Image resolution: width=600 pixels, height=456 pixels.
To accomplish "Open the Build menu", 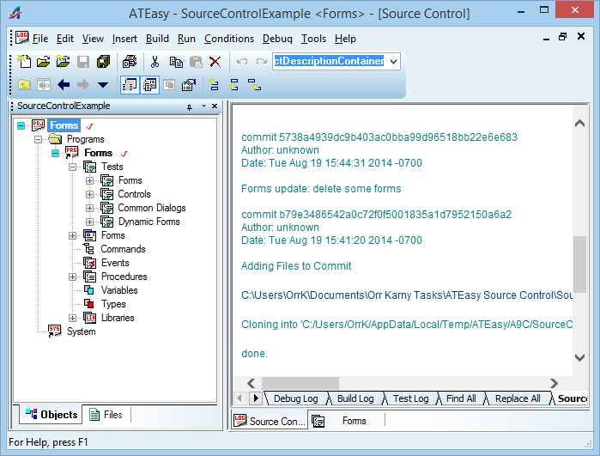I will click(157, 39).
